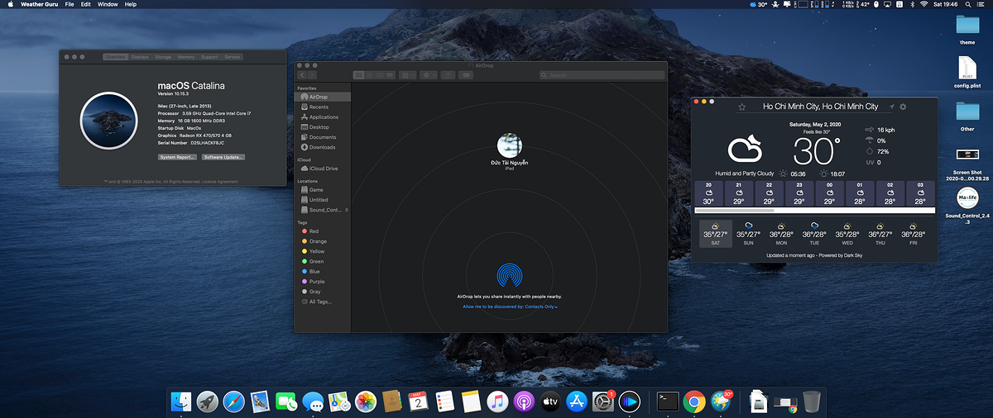Open discovery dropdown Contacts Only
993x418 pixels.
tap(541, 307)
